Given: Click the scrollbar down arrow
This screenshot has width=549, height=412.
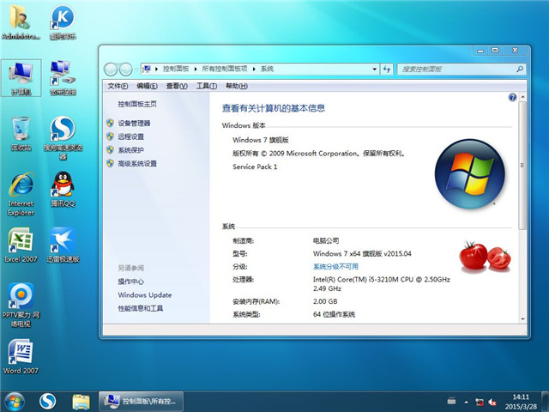Looking at the screenshot, I should pos(522,318).
